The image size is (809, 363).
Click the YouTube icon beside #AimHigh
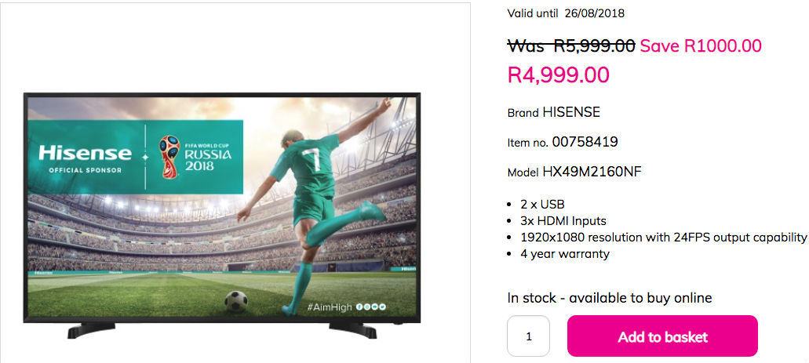[x=374, y=307]
